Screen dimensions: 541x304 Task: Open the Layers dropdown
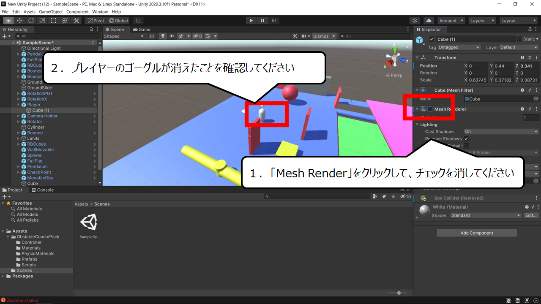point(482,21)
